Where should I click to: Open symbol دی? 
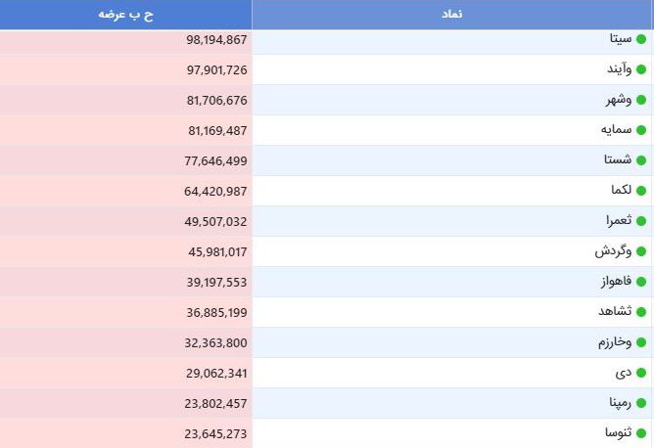[x=624, y=373]
